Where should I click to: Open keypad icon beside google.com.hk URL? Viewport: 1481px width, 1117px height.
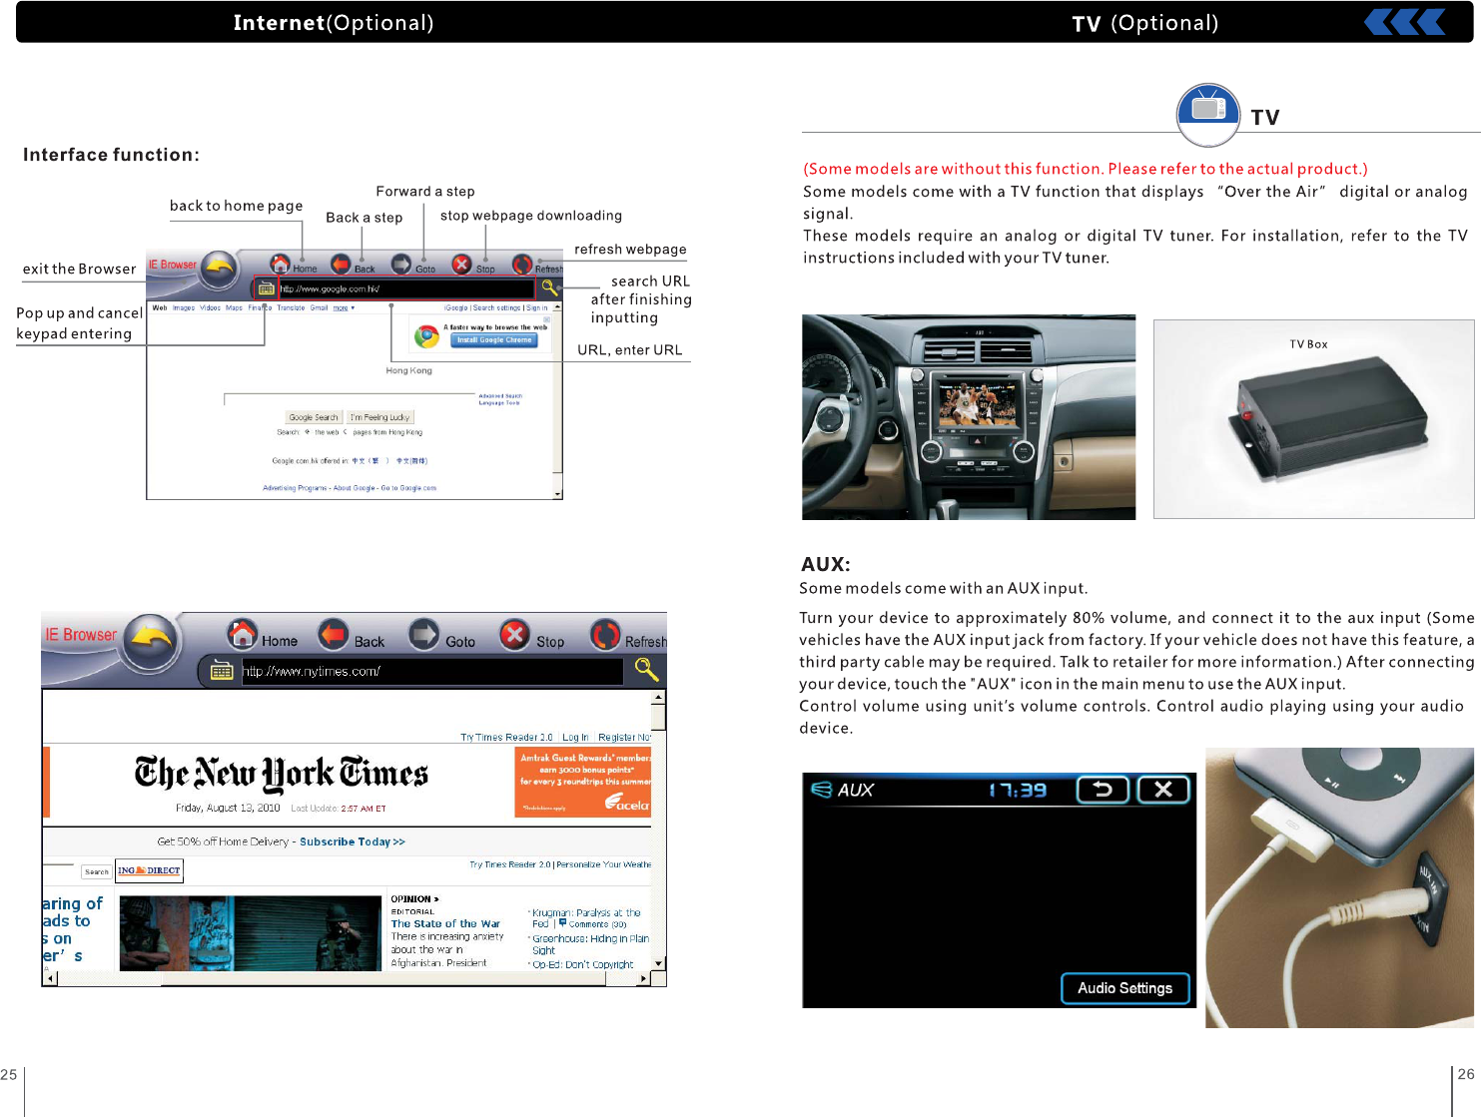tap(266, 288)
